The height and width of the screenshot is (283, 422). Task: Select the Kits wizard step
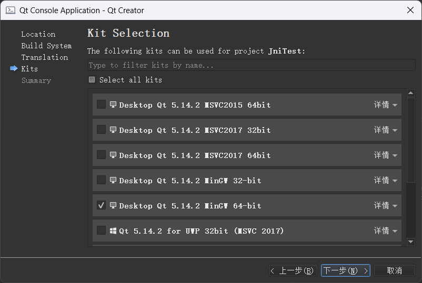[29, 69]
